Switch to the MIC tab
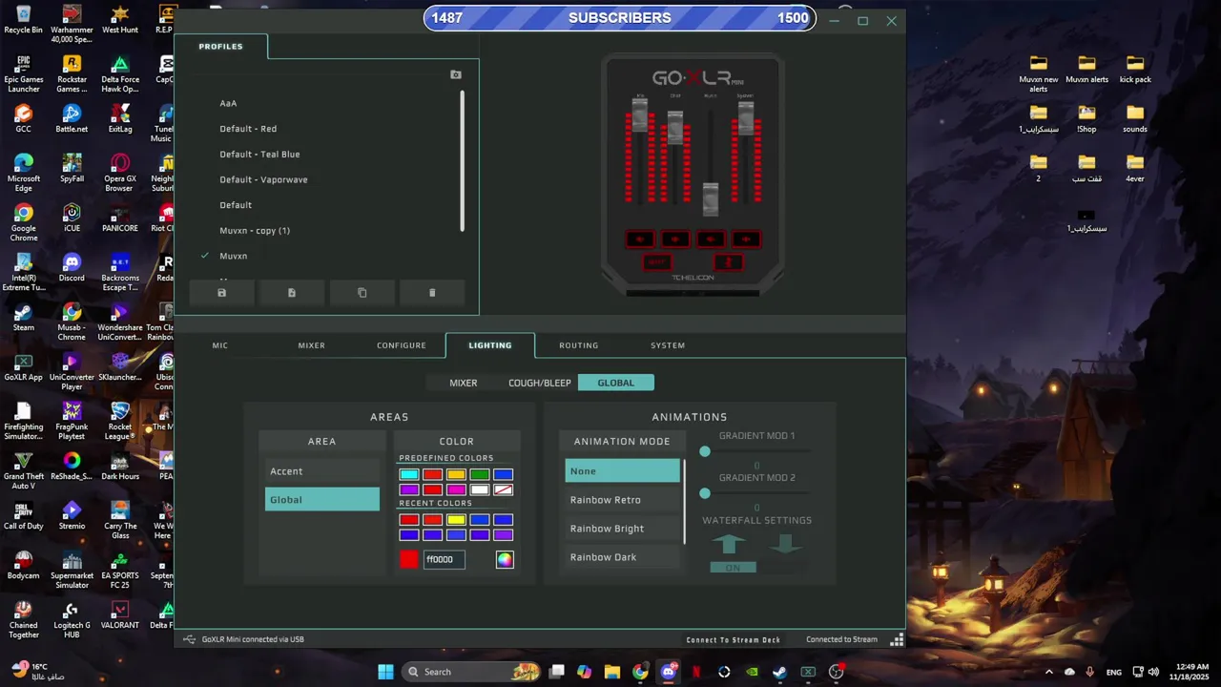Viewport: 1221px width, 687px height. point(220,345)
